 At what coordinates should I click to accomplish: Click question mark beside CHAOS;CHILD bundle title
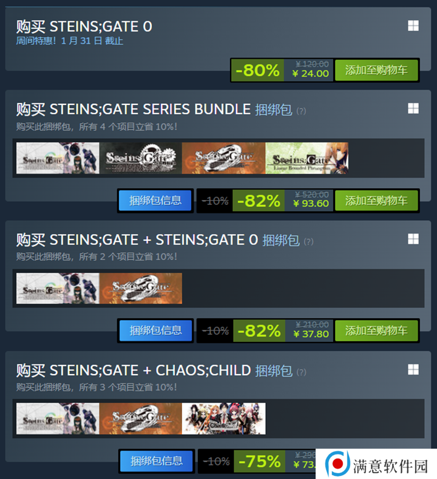(x=301, y=372)
